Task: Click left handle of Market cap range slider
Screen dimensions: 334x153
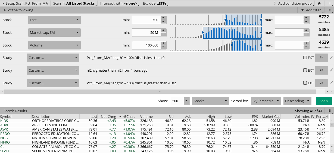Action: tap(203, 32)
